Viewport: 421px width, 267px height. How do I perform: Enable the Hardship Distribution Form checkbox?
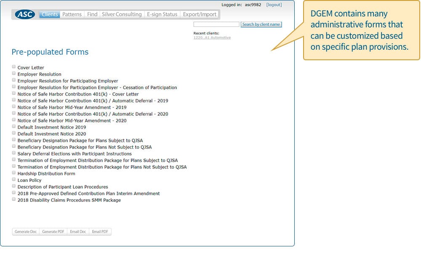[14, 173]
